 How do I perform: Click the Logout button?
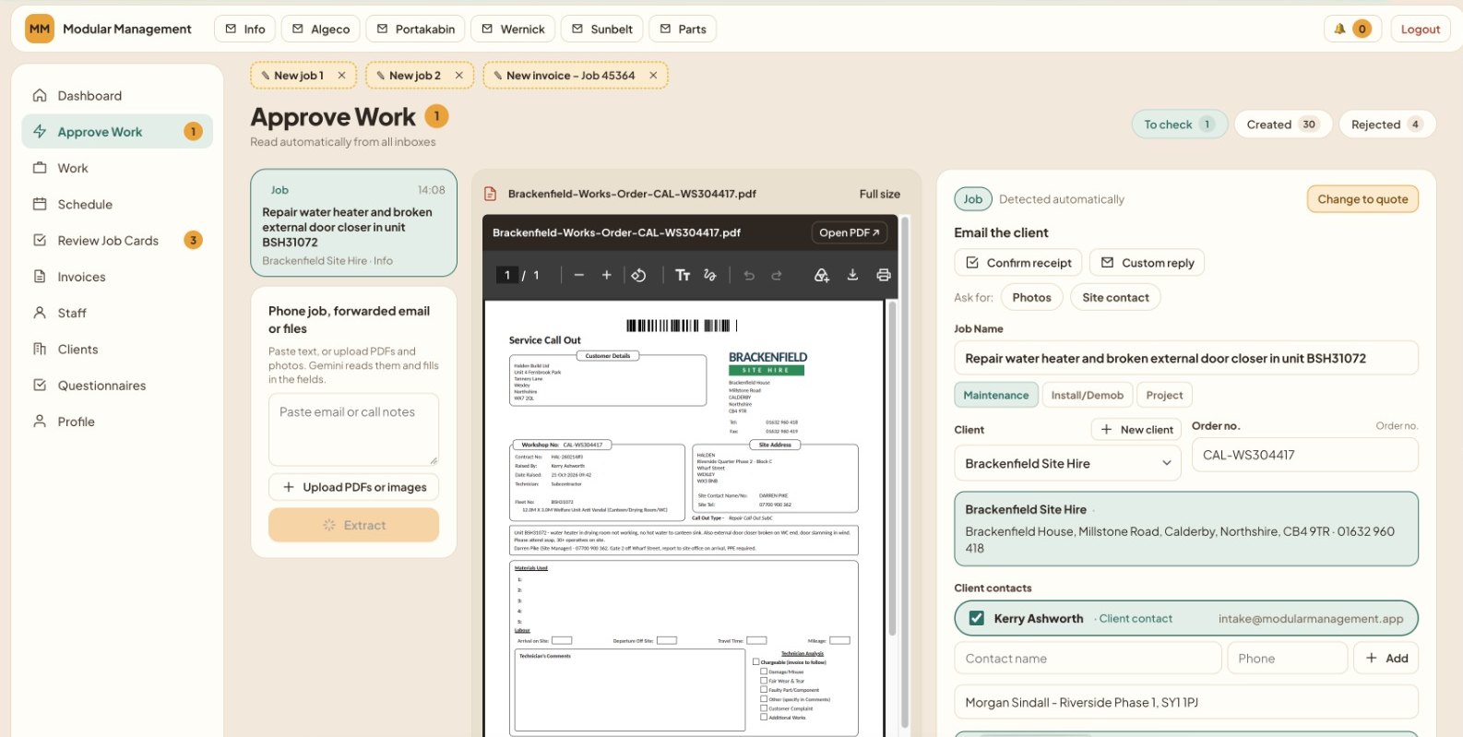[1420, 29]
